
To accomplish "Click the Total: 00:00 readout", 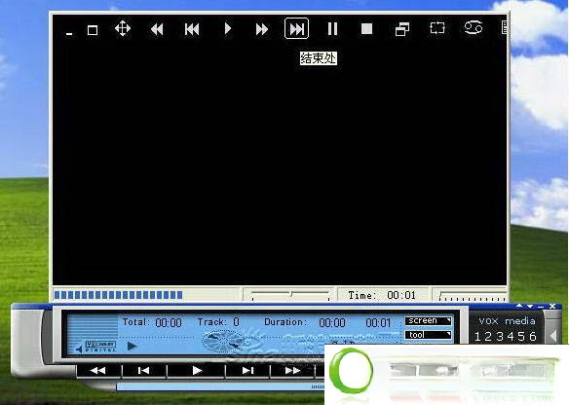I will (152, 322).
